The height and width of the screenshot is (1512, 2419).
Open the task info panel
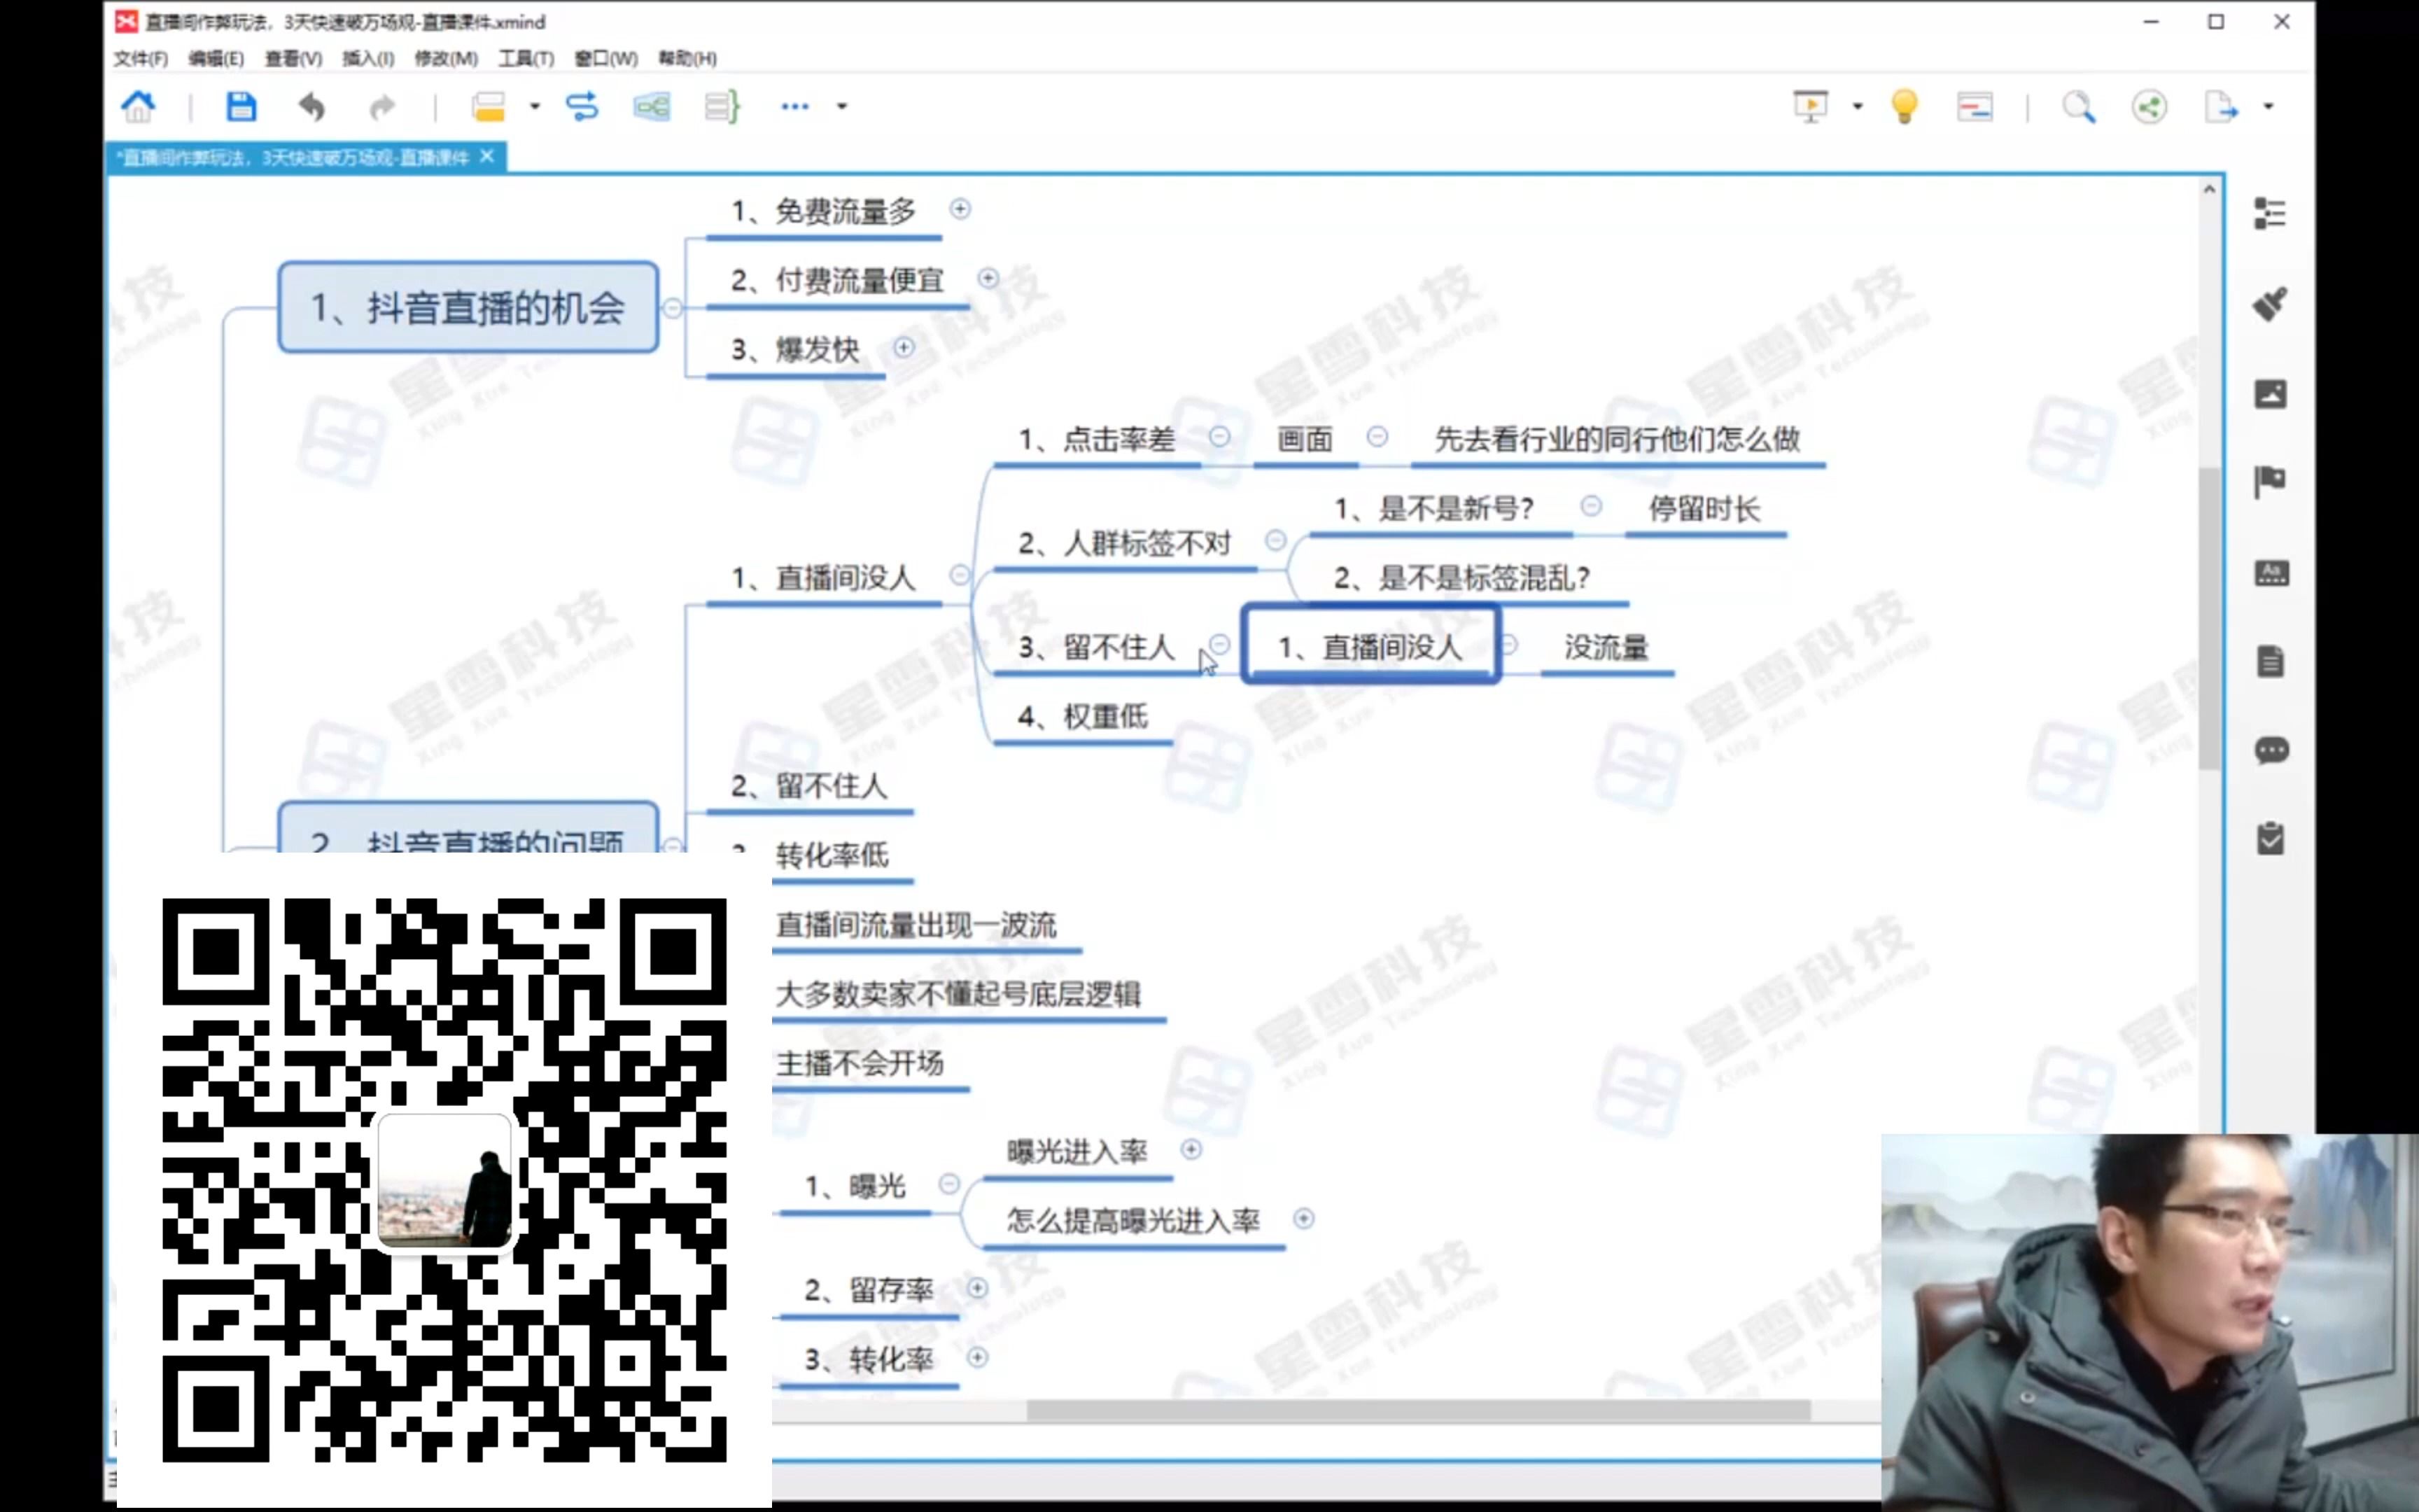[2270, 838]
